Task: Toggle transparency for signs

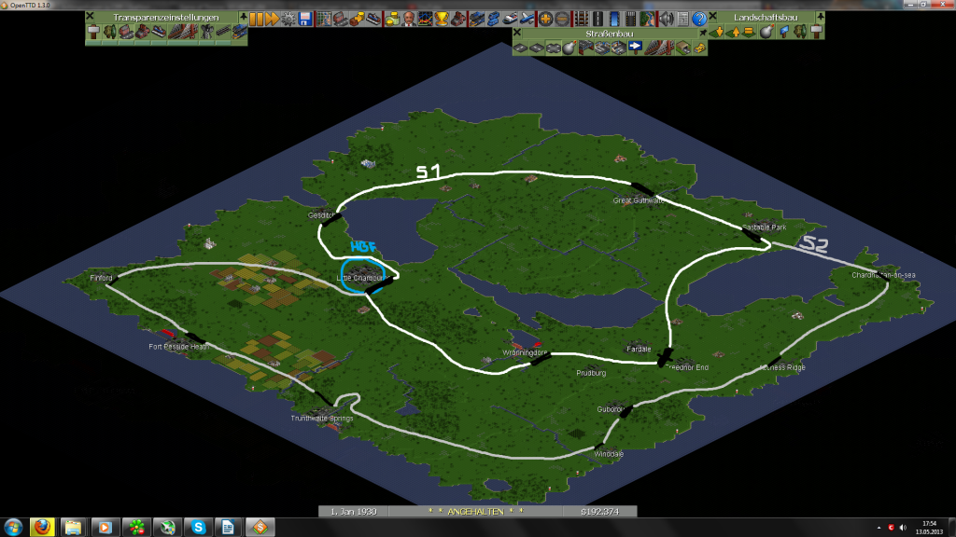Action: pyautogui.click(x=93, y=31)
